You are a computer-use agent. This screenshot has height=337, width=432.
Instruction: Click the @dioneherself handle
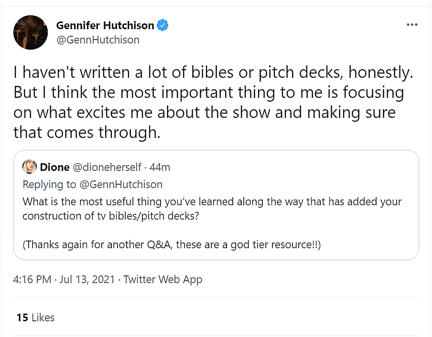coord(107,167)
